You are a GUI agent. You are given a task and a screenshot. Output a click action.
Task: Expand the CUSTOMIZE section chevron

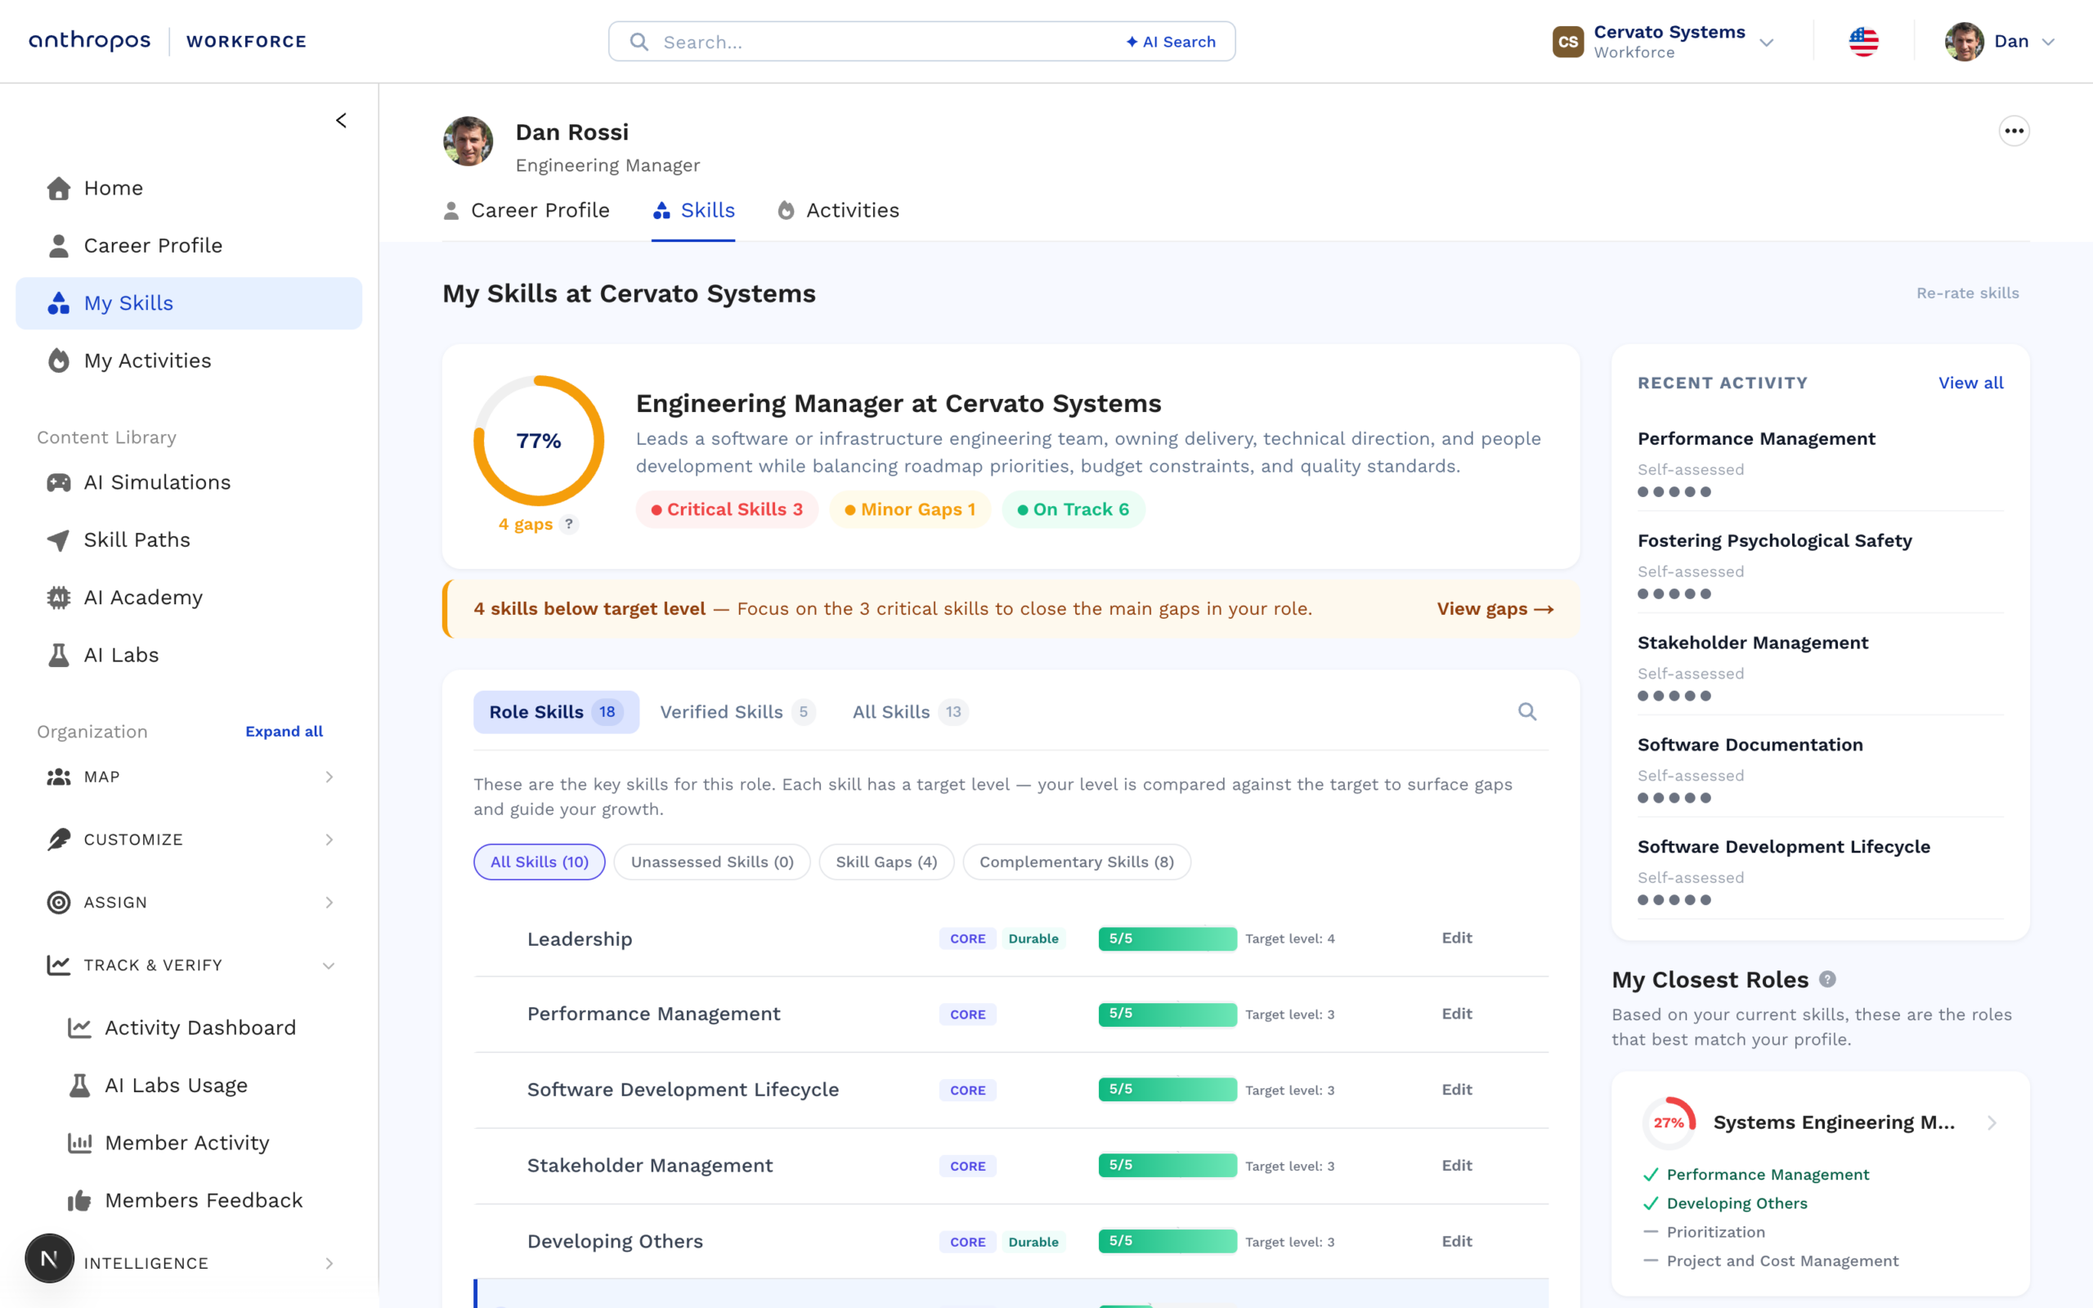(x=329, y=839)
